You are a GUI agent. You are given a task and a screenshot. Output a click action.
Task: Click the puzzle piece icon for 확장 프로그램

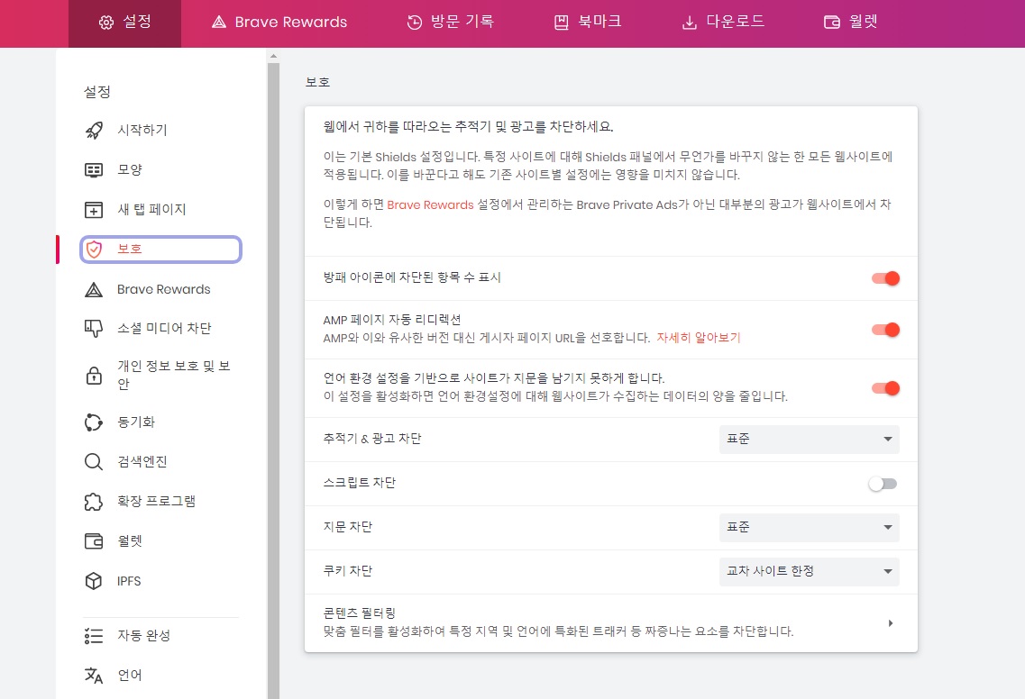click(94, 502)
